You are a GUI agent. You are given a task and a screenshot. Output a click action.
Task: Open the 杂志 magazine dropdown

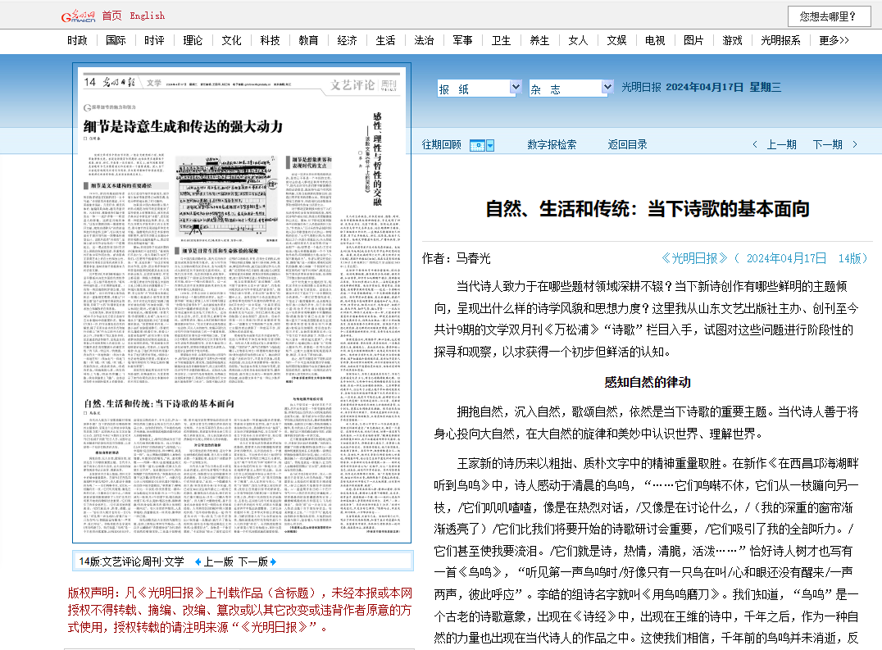pos(571,88)
